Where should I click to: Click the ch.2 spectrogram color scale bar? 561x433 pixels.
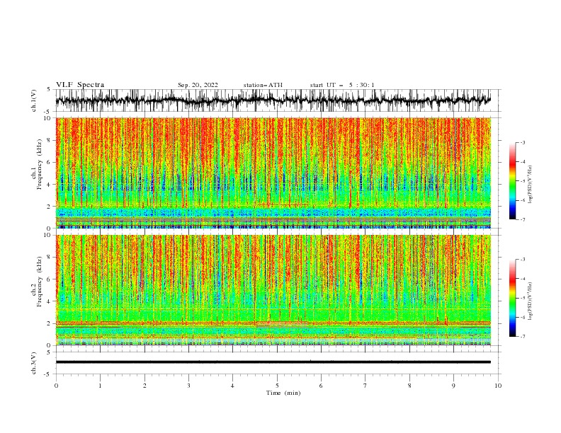click(513, 298)
